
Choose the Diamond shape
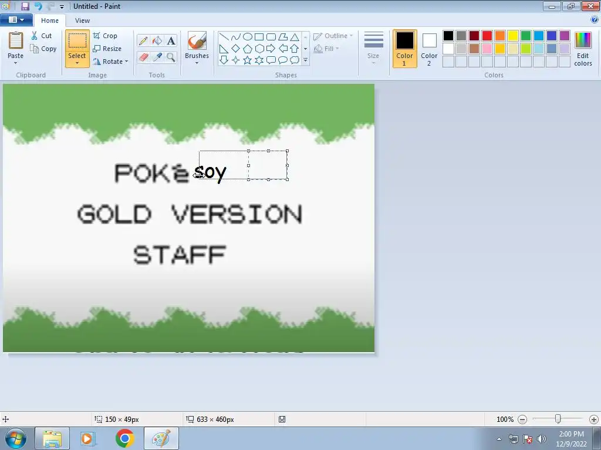point(236,49)
